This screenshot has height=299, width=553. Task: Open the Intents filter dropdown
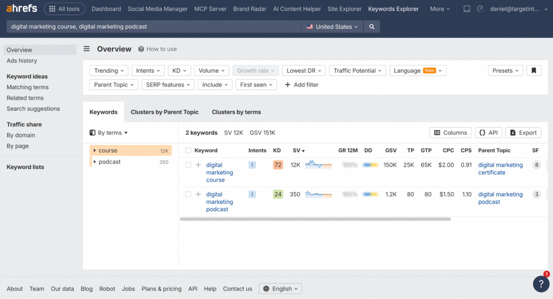point(148,70)
